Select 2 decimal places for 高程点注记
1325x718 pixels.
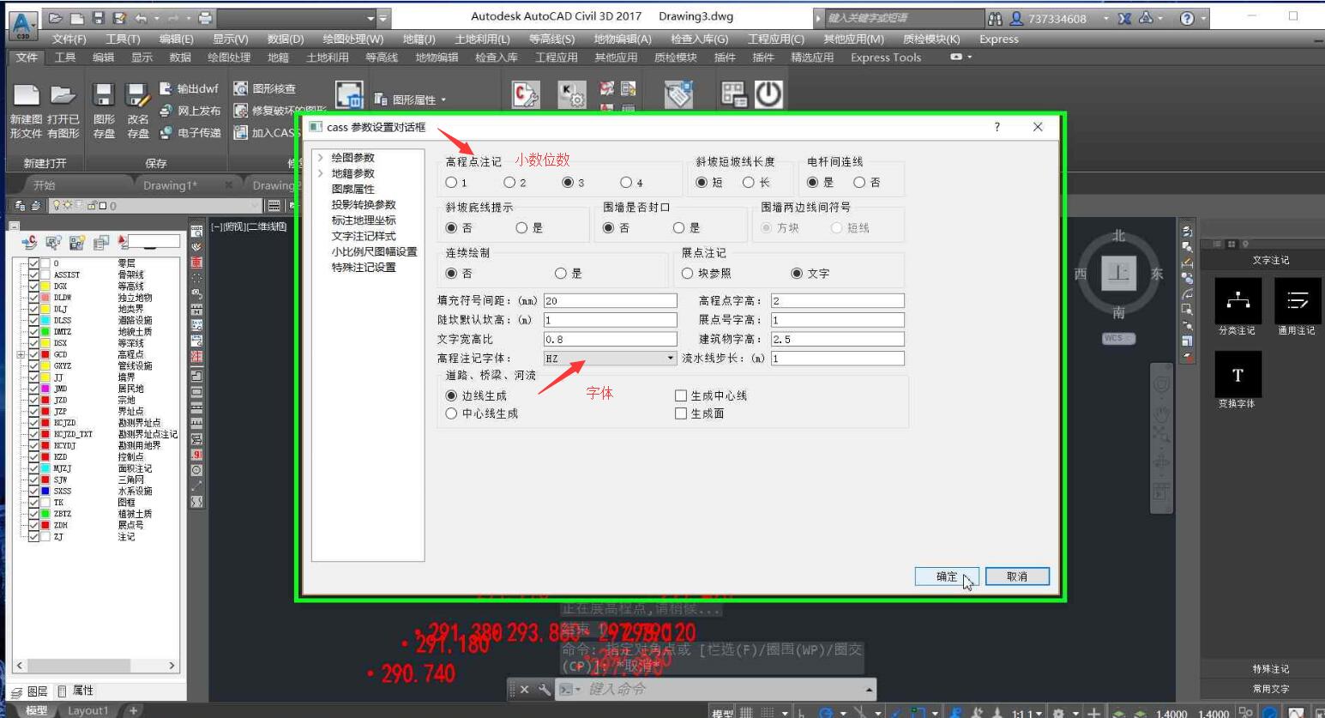509,182
